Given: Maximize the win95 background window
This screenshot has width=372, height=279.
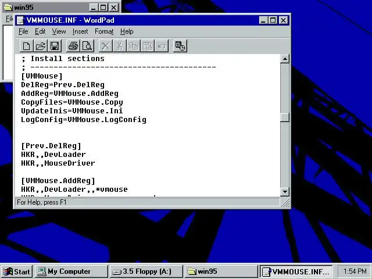Looking at the screenshot, I should [103, 8].
